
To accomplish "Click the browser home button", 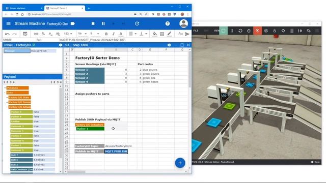I will coord(22,14).
